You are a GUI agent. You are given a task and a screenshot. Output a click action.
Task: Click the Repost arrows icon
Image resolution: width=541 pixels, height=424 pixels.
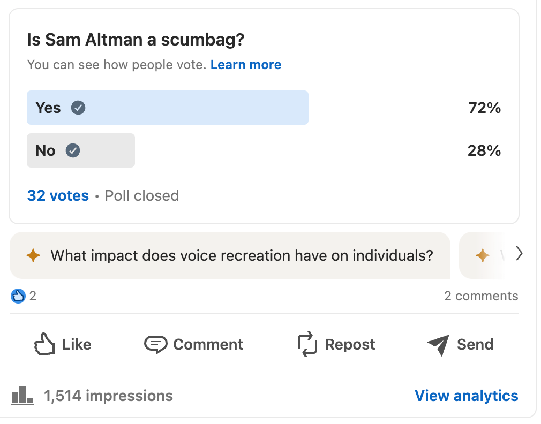pyautogui.click(x=307, y=344)
